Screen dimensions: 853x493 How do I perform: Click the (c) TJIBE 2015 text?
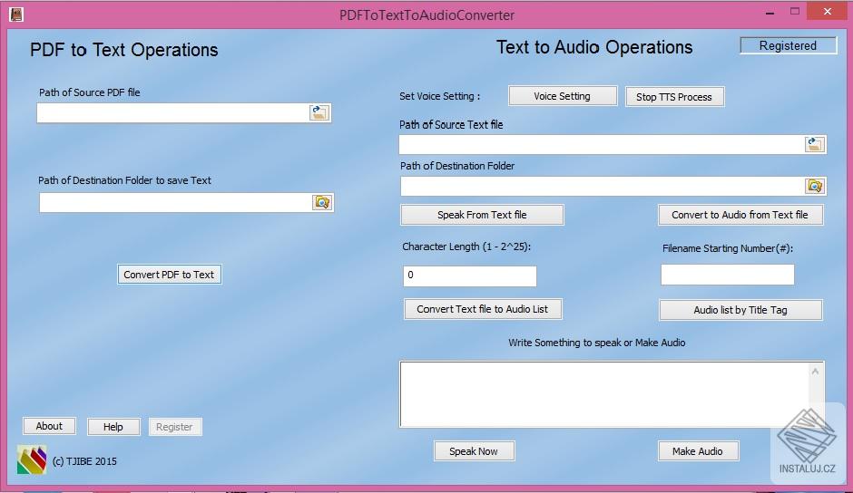[x=84, y=461]
